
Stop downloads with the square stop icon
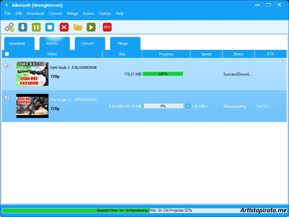(x=49, y=27)
